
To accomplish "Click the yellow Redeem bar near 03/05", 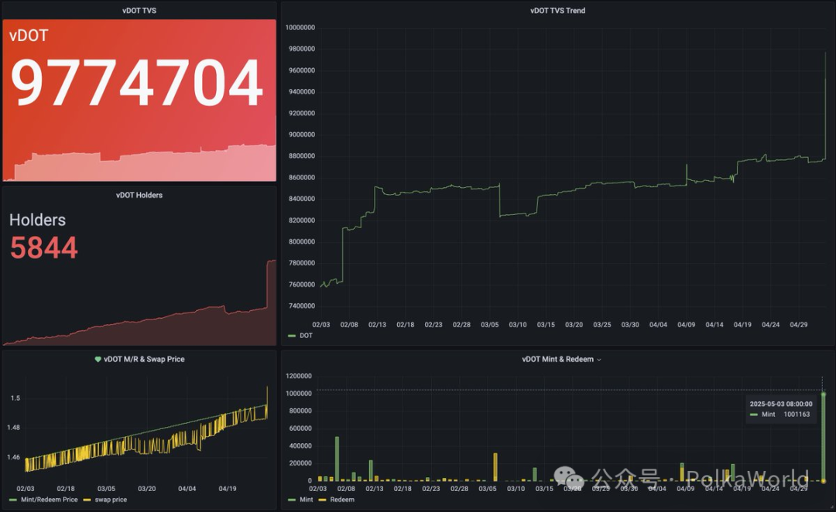I will pyautogui.click(x=495, y=466).
